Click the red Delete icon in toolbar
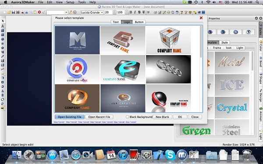The height and width of the screenshot is (164, 263). [39, 12]
